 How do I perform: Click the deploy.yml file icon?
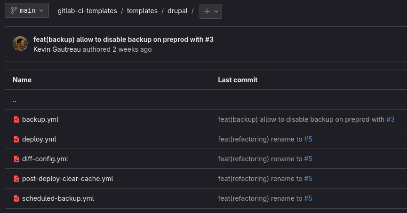[x=16, y=139]
